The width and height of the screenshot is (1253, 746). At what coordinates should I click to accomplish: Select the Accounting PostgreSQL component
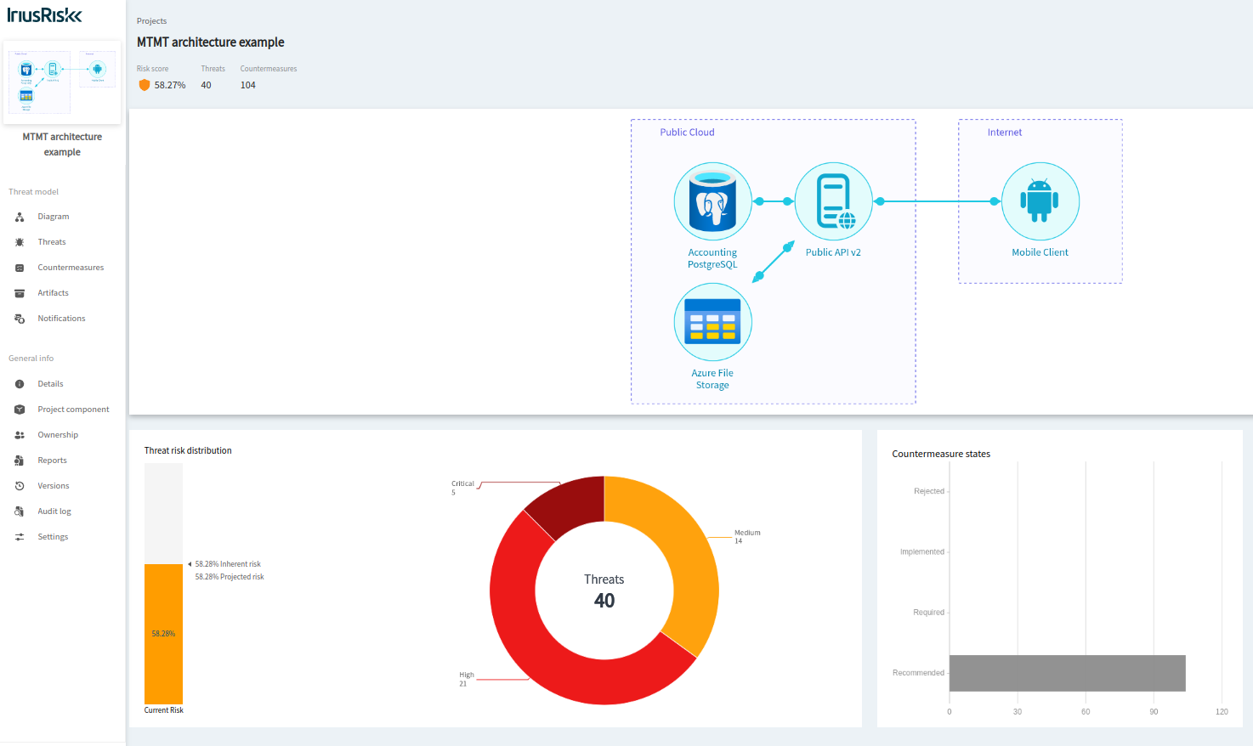click(x=712, y=201)
